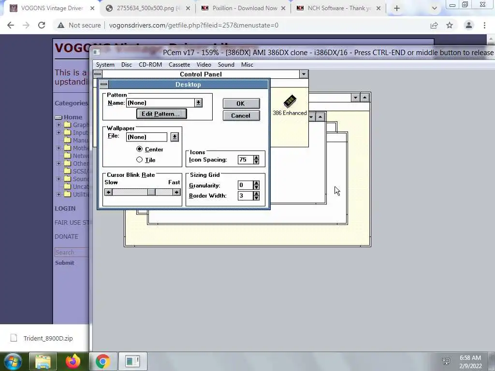Expand the Motherboard category tree node
Viewport: 495px width, 371px height.
(x=58, y=148)
